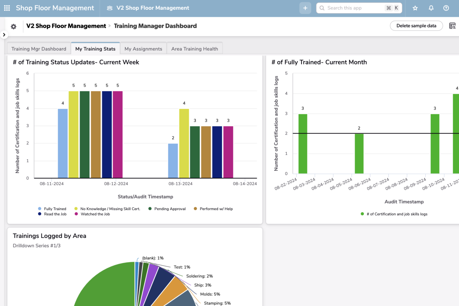Focus the Search this app field
Image resolution: width=459 pixels, height=306 pixels.
tap(355, 8)
